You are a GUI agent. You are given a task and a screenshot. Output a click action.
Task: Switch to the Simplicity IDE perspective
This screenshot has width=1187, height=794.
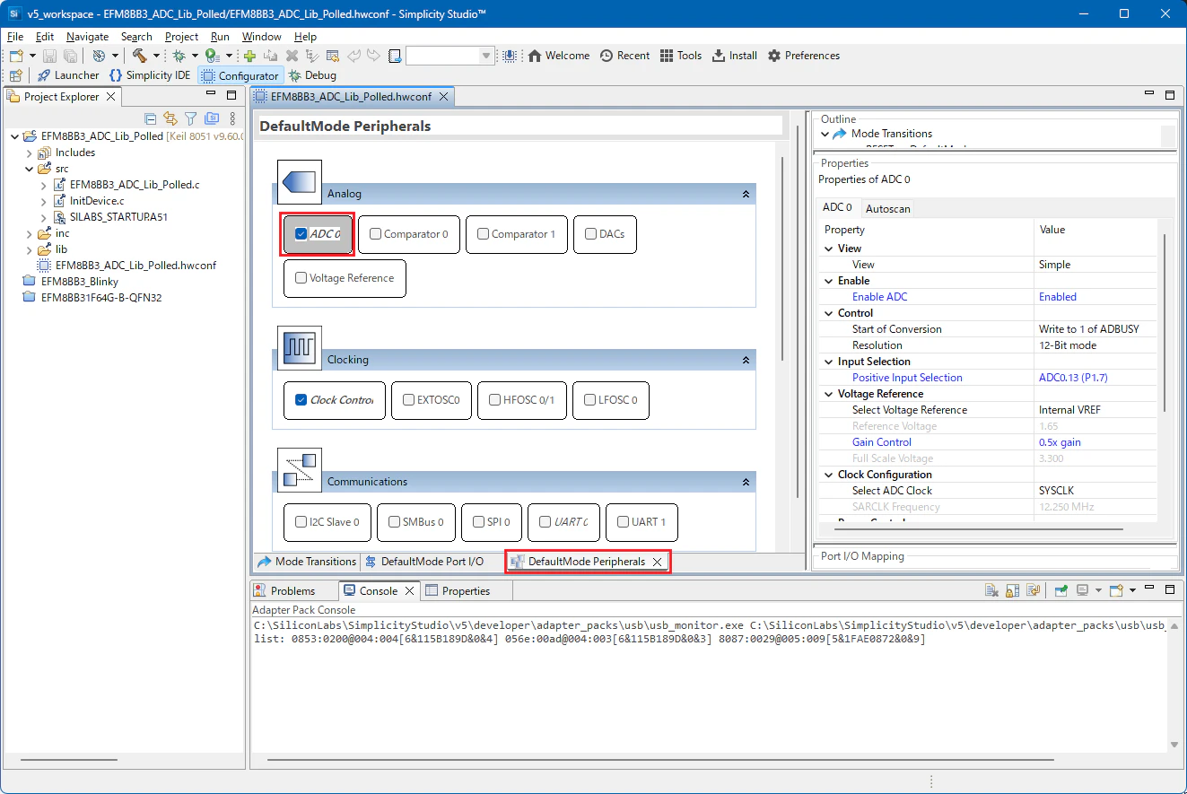point(150,75)
